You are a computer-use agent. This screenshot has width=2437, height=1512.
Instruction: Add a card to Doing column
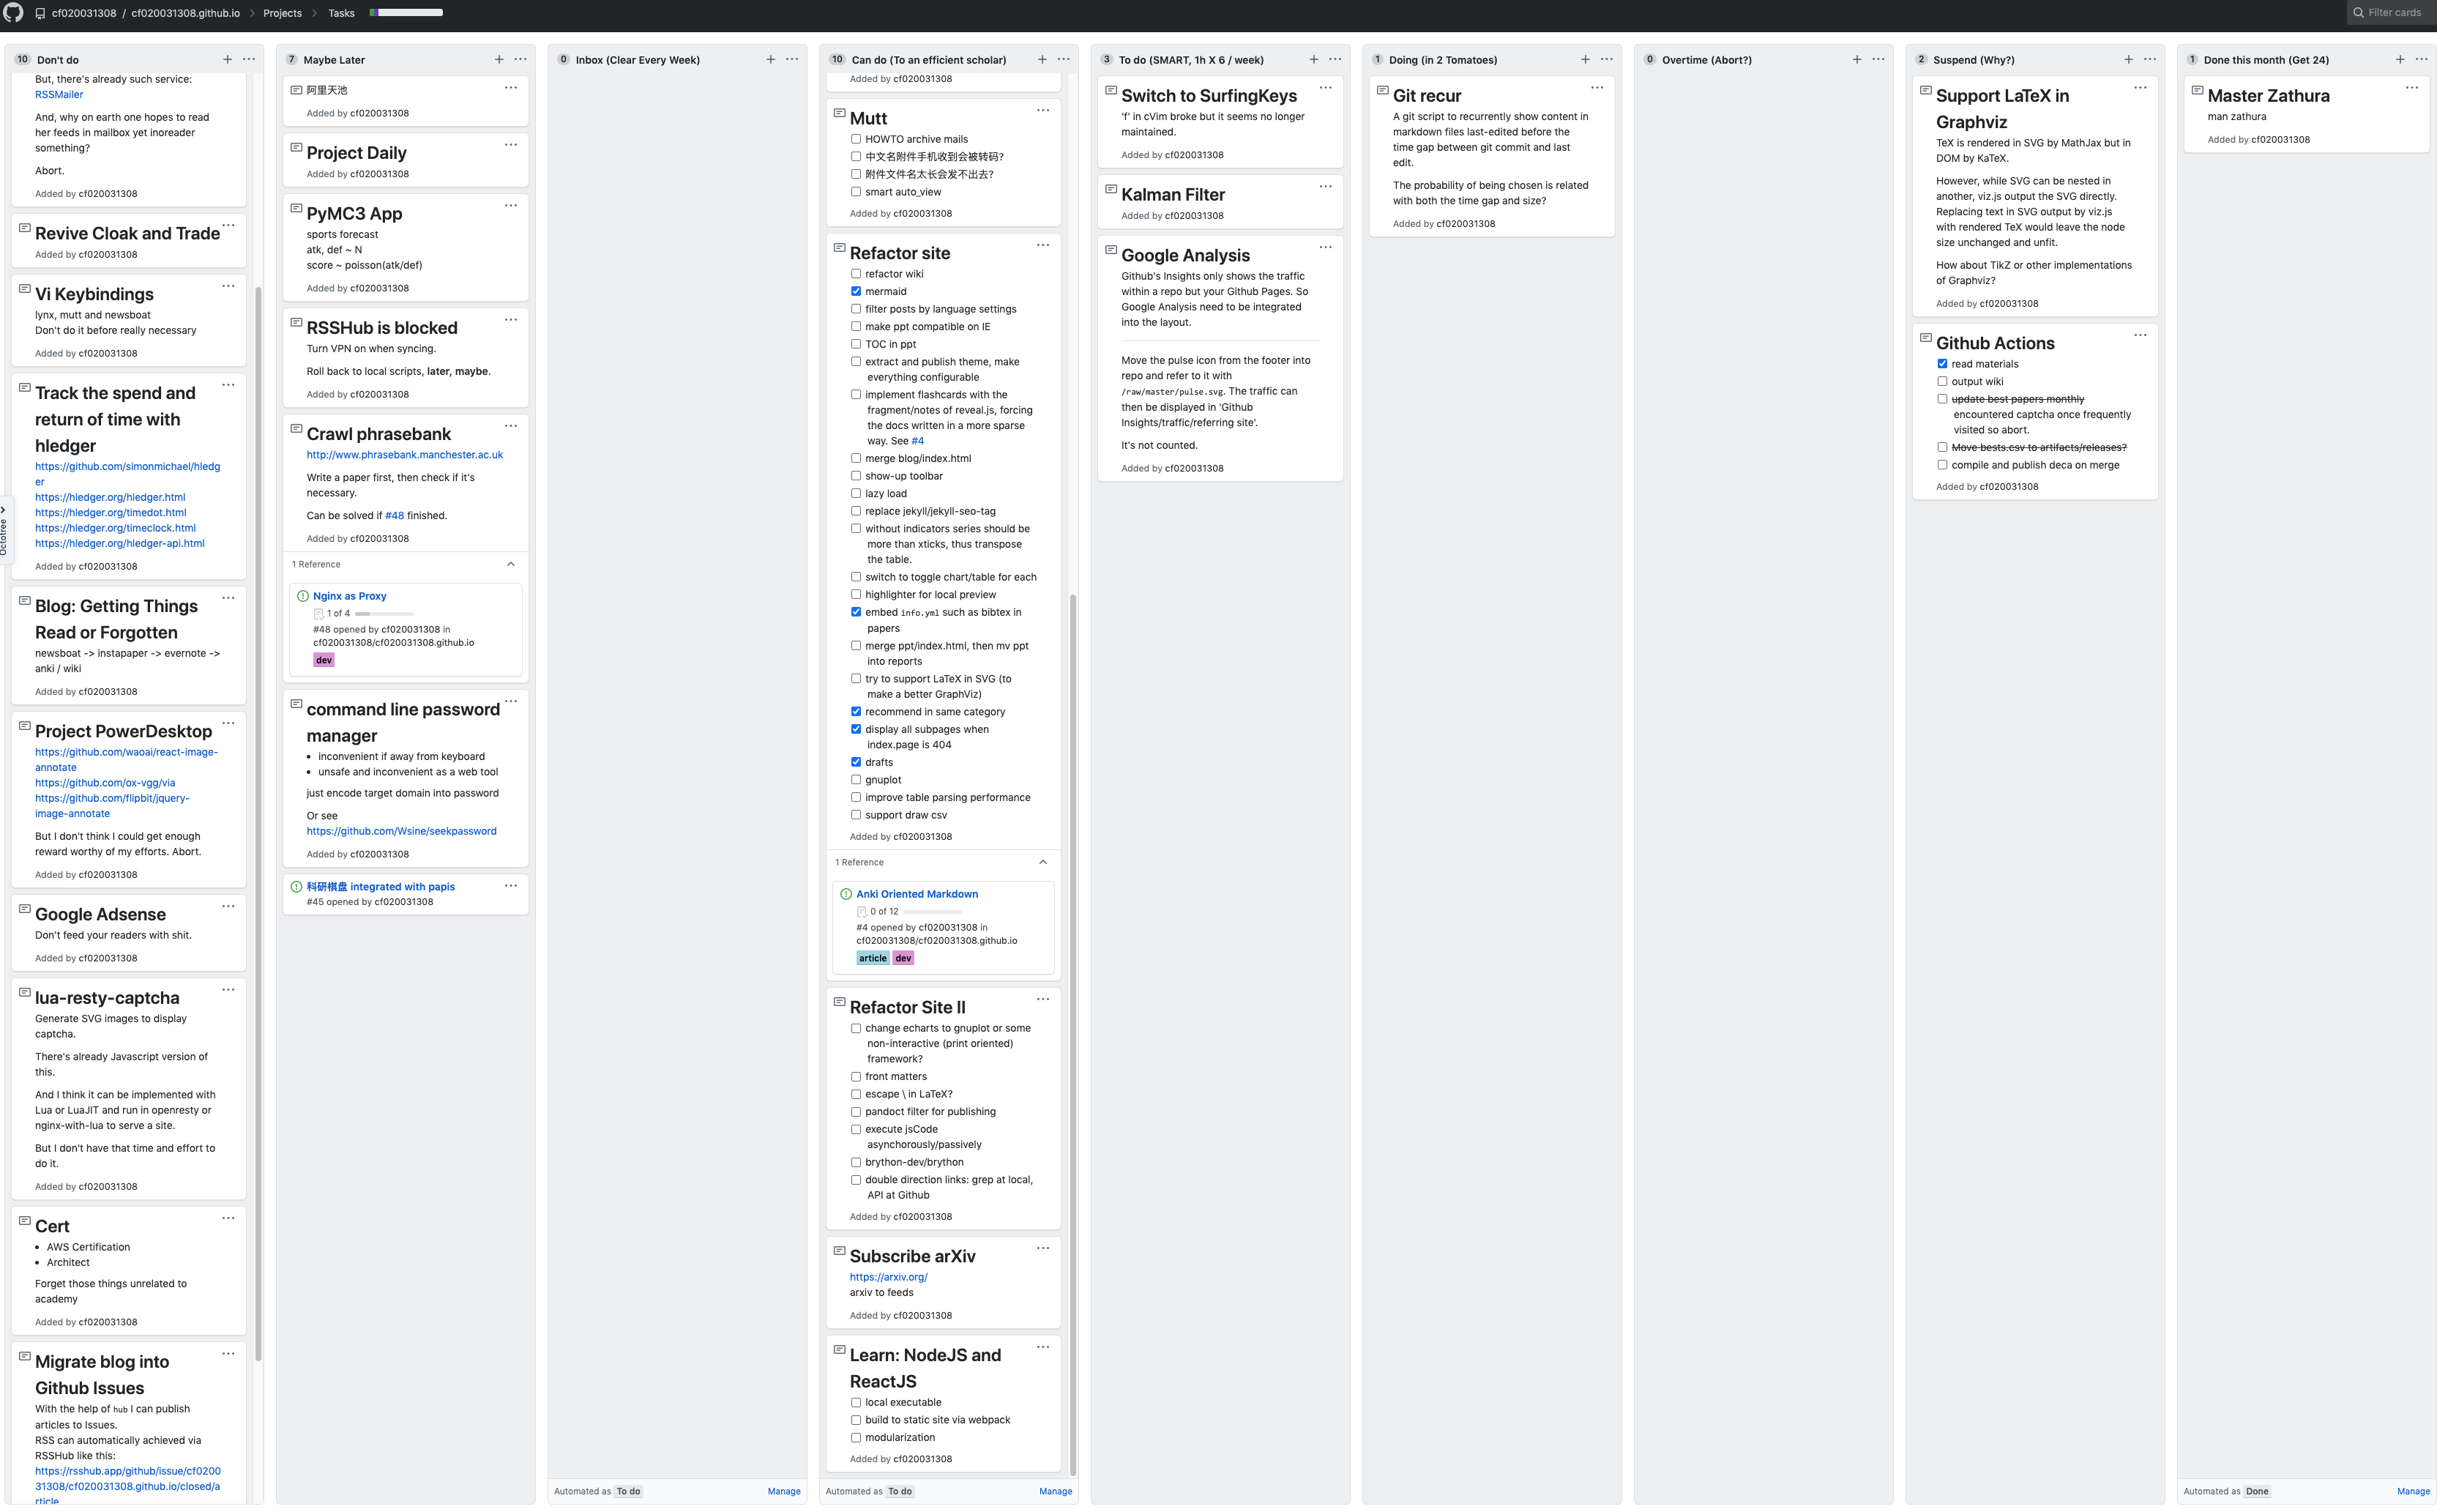pos(1586,60)
